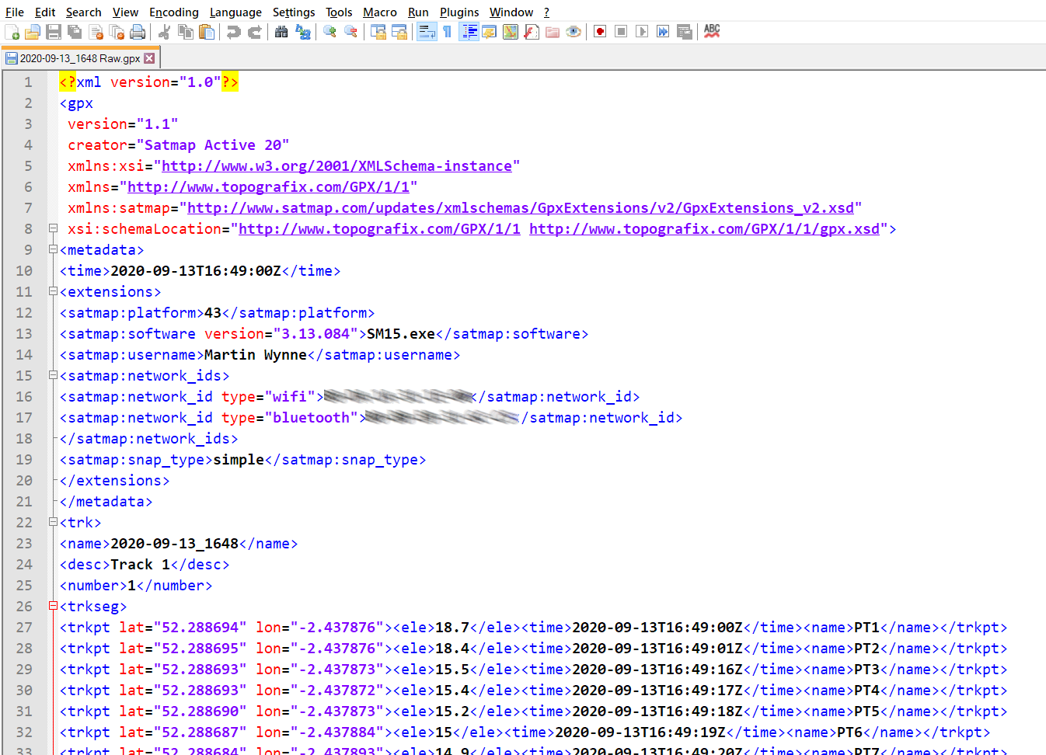1046x755 pixels.
Task: Toggle synchronized vertical scrolling
Action: pos(378,32)
